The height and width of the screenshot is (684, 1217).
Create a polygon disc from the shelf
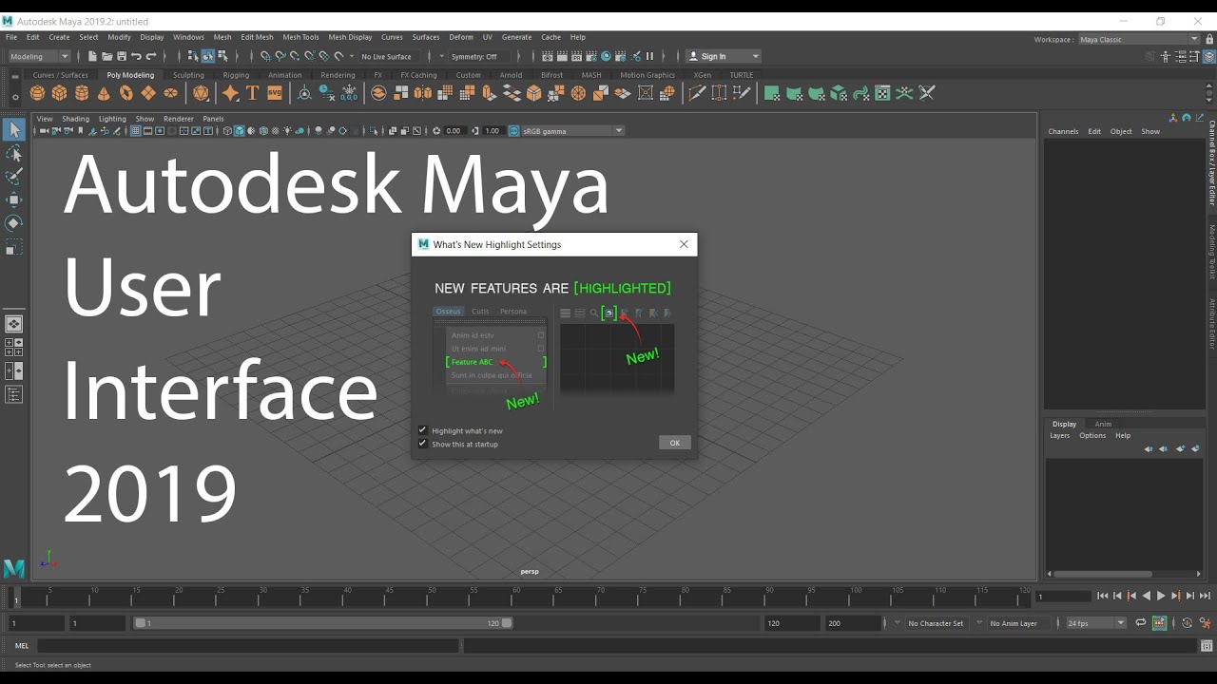pos(170,93)
